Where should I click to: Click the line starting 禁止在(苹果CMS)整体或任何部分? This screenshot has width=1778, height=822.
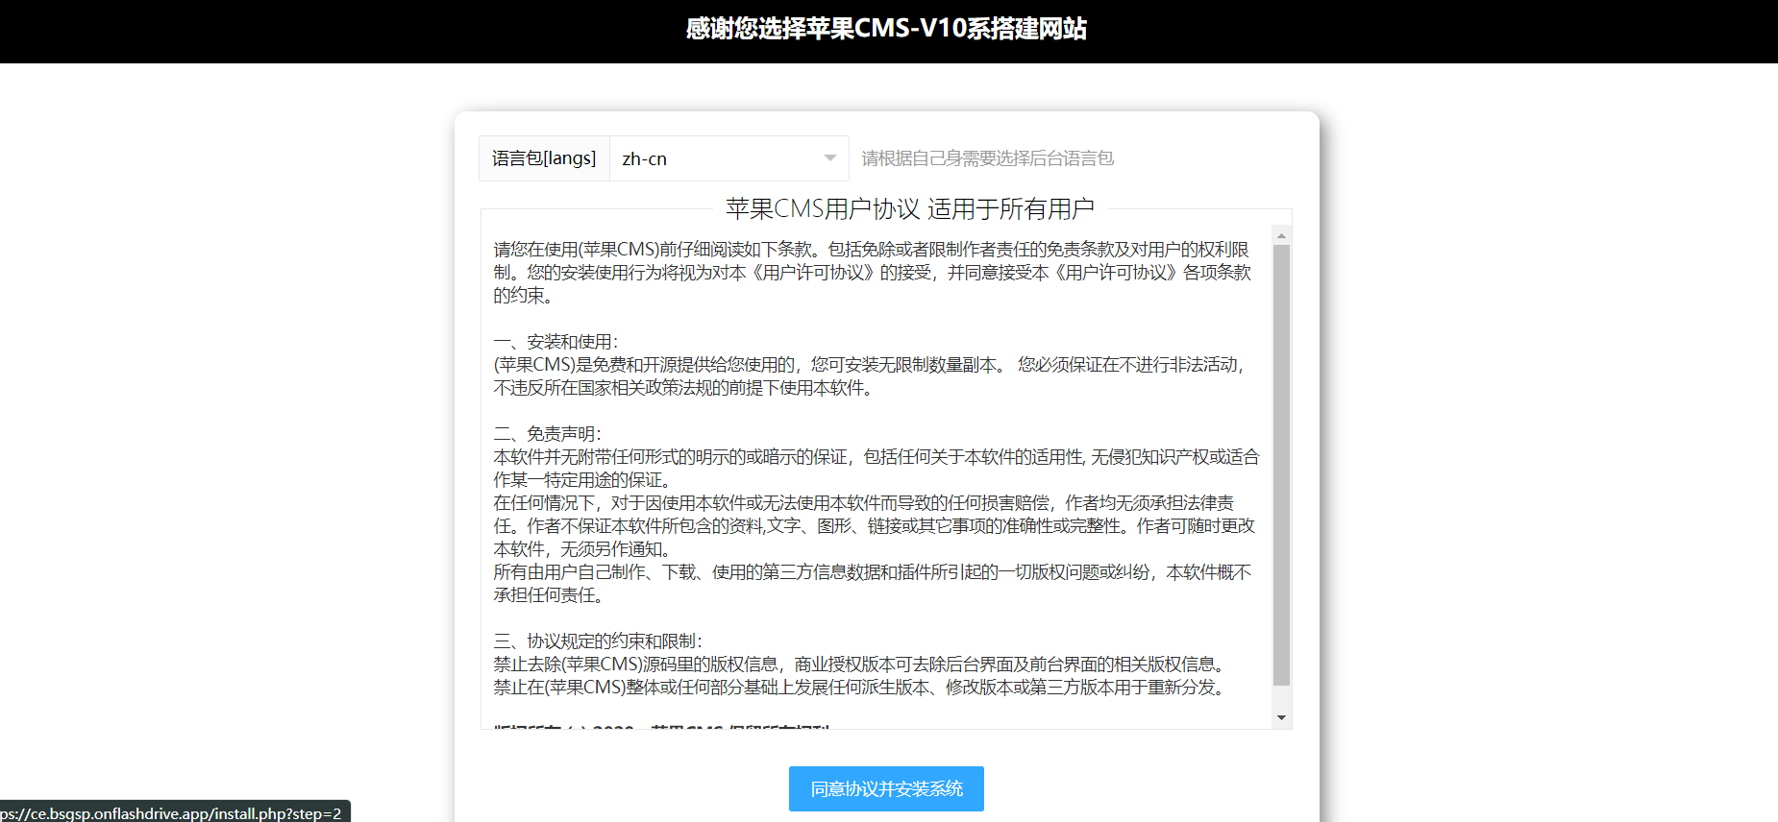point(862,688)
